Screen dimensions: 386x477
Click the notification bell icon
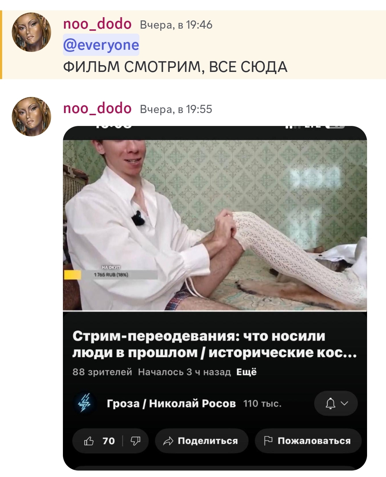click(331, 403)
